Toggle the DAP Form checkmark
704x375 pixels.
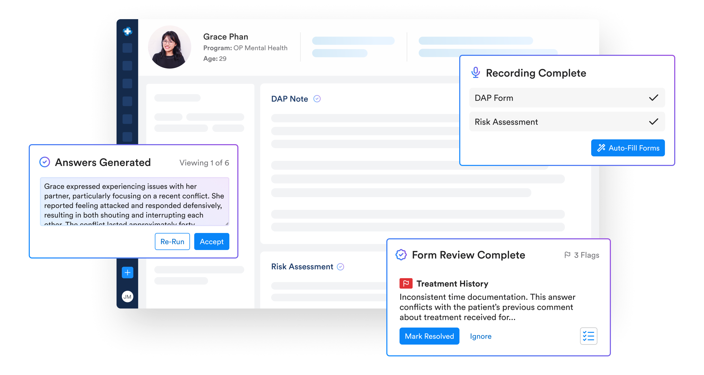(653, 98)
